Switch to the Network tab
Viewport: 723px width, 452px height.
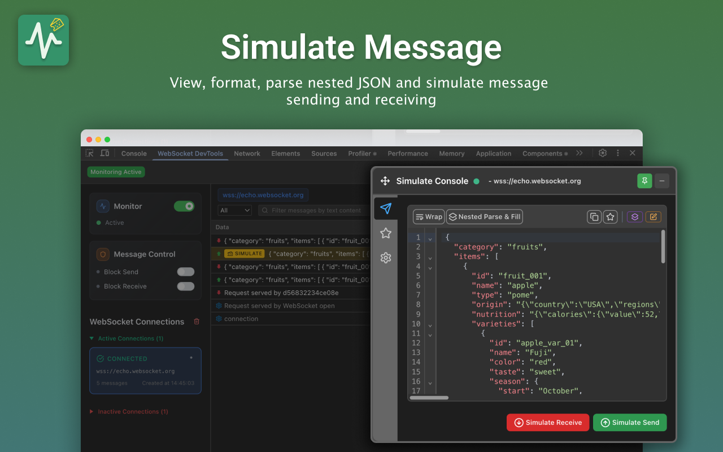point(247,153)
